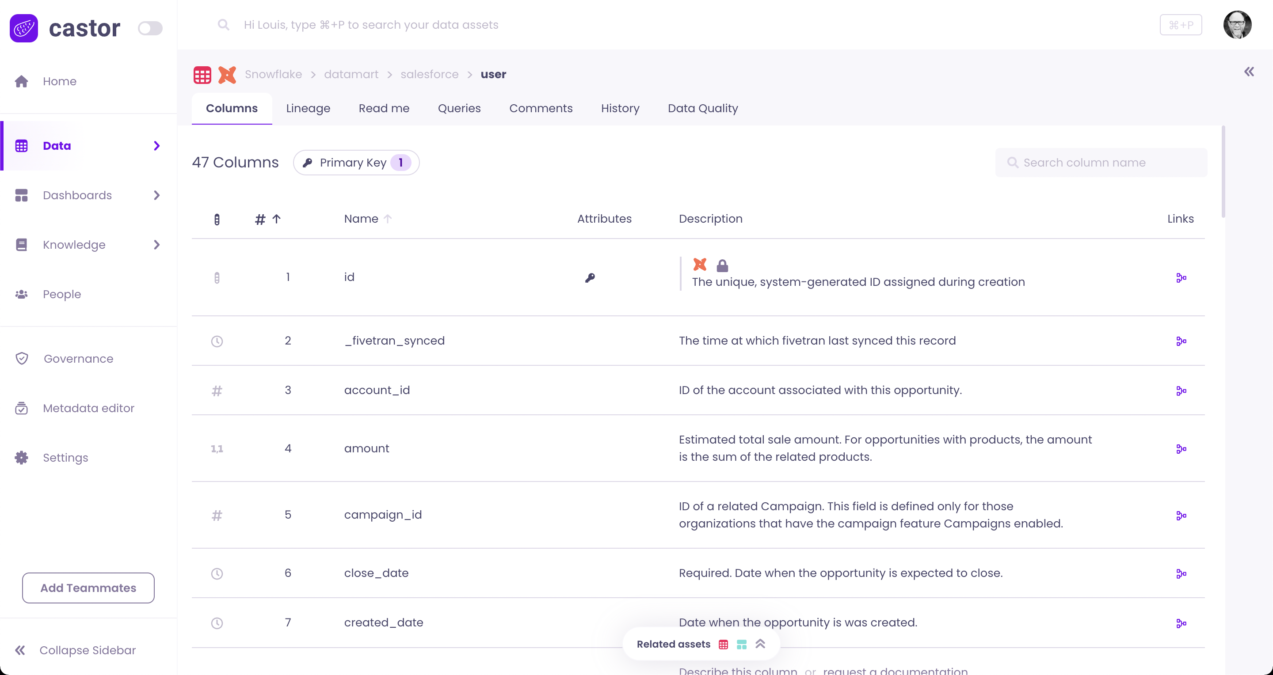The width and height of the screenshot is (1273, 675).
Task: Click the People icon in sidebar
Action: point(21,294)
